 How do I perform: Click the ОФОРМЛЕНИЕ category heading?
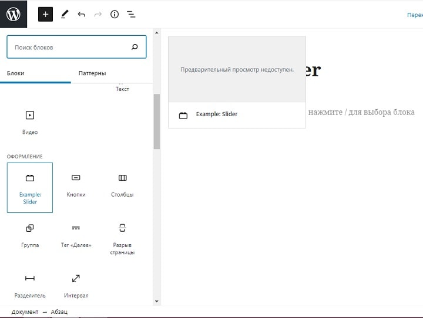(25, 157)
